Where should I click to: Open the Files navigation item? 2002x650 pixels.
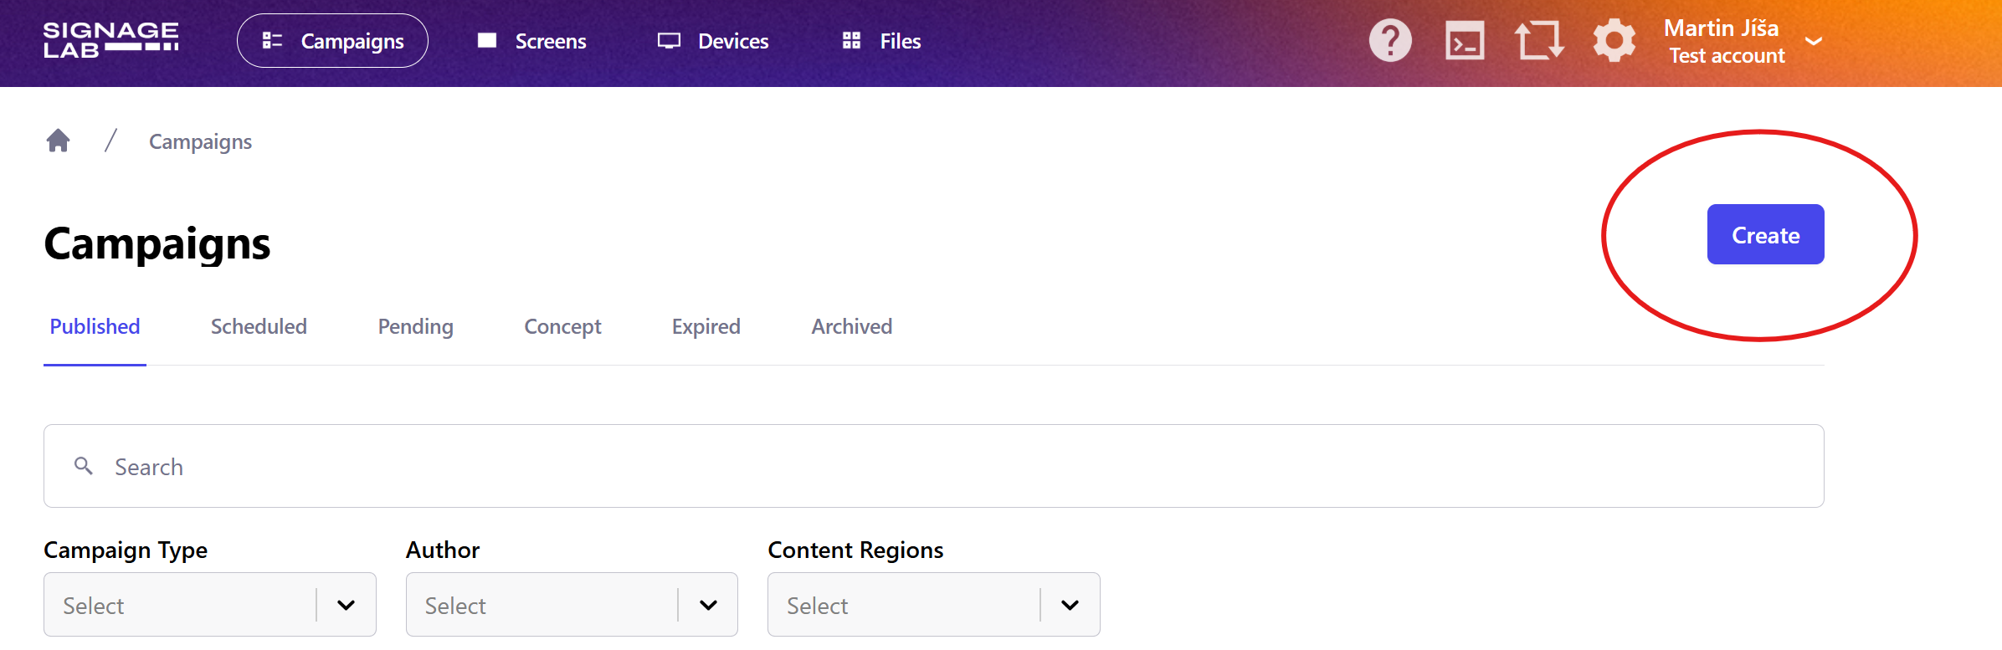coord(881,41)
